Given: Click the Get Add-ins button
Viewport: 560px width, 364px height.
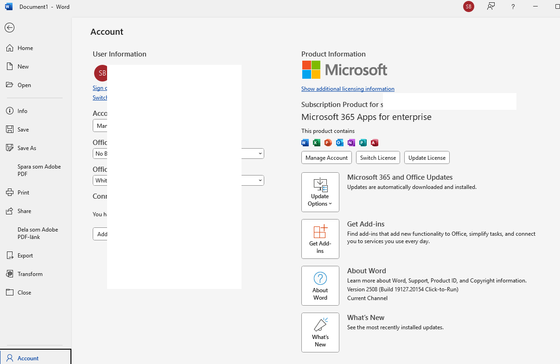Looking at the screenshot, I should point(320,239).
